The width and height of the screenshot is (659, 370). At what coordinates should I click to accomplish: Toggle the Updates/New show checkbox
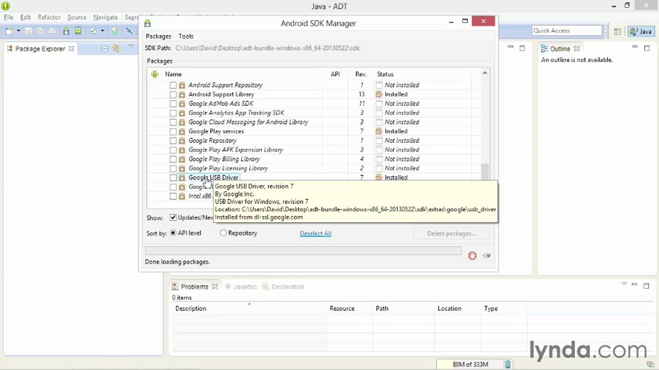click(173, 217)
